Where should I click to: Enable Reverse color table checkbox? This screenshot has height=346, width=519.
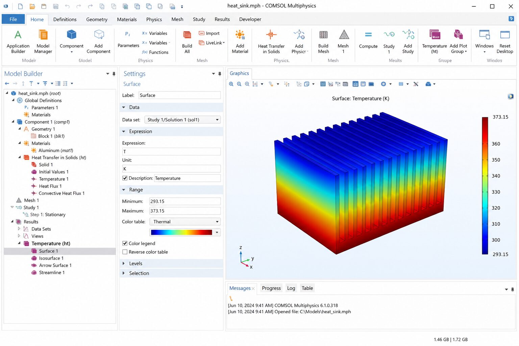pyautogui.click(x=125, y=252)
